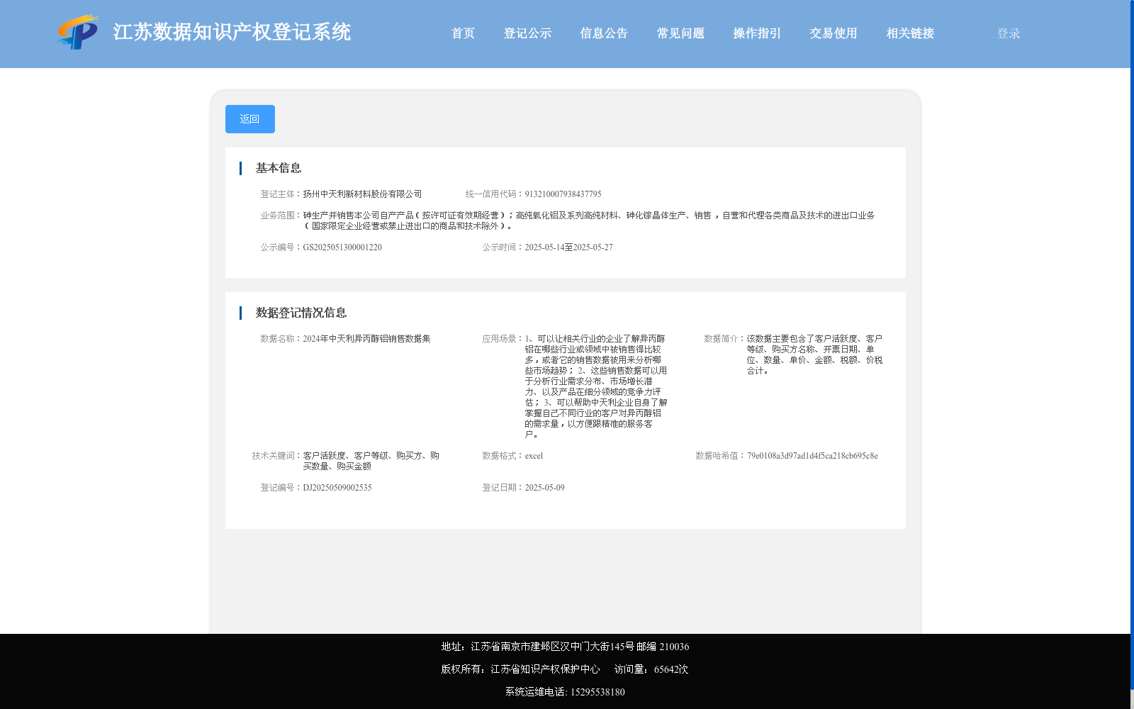Select the 业务范围 description text
This screenshot has width=1134, height=709.
pos(589,220)
